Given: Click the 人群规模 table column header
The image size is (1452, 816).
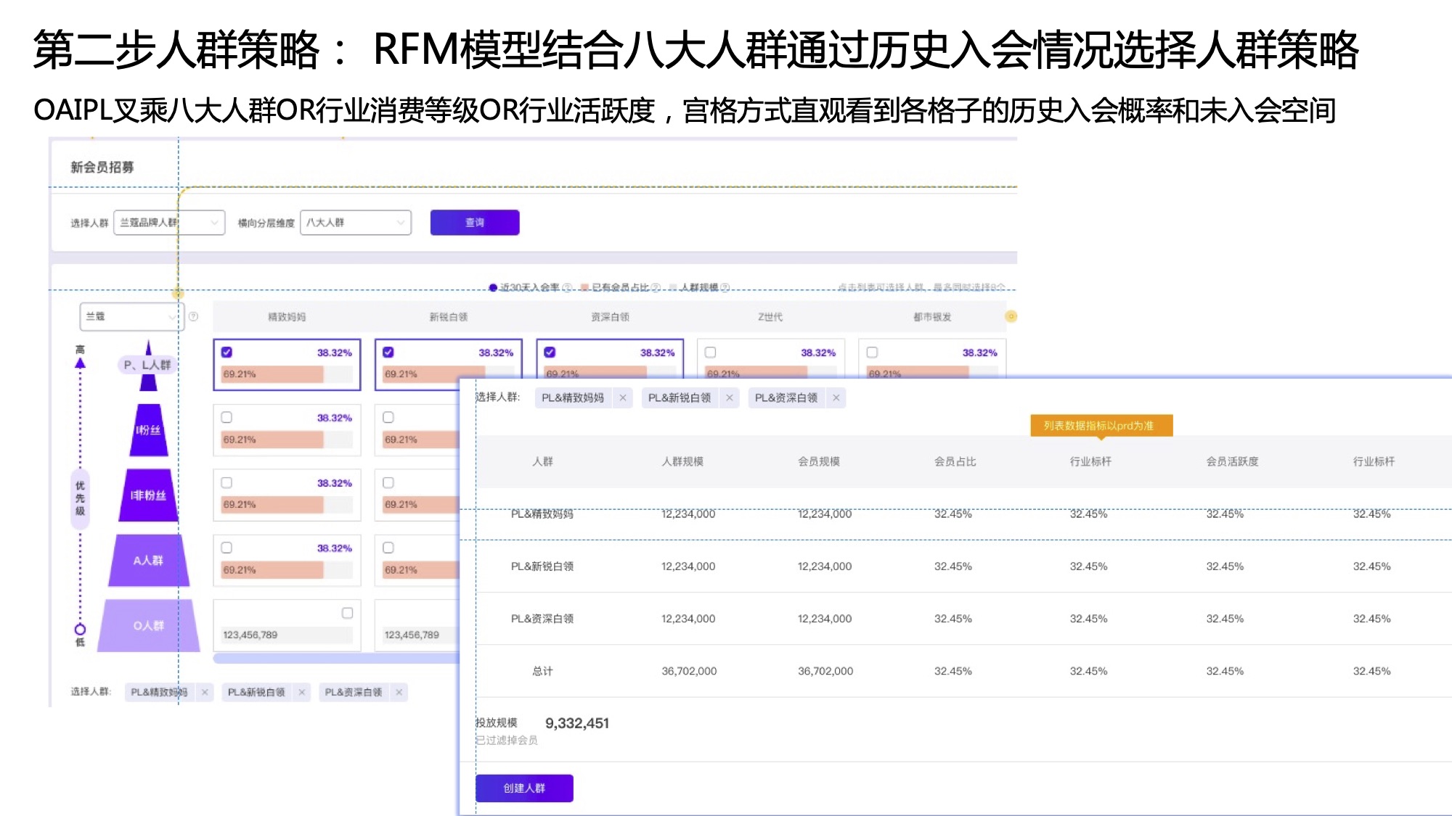Looking at the screenshot, I should (x=682, y=461).
